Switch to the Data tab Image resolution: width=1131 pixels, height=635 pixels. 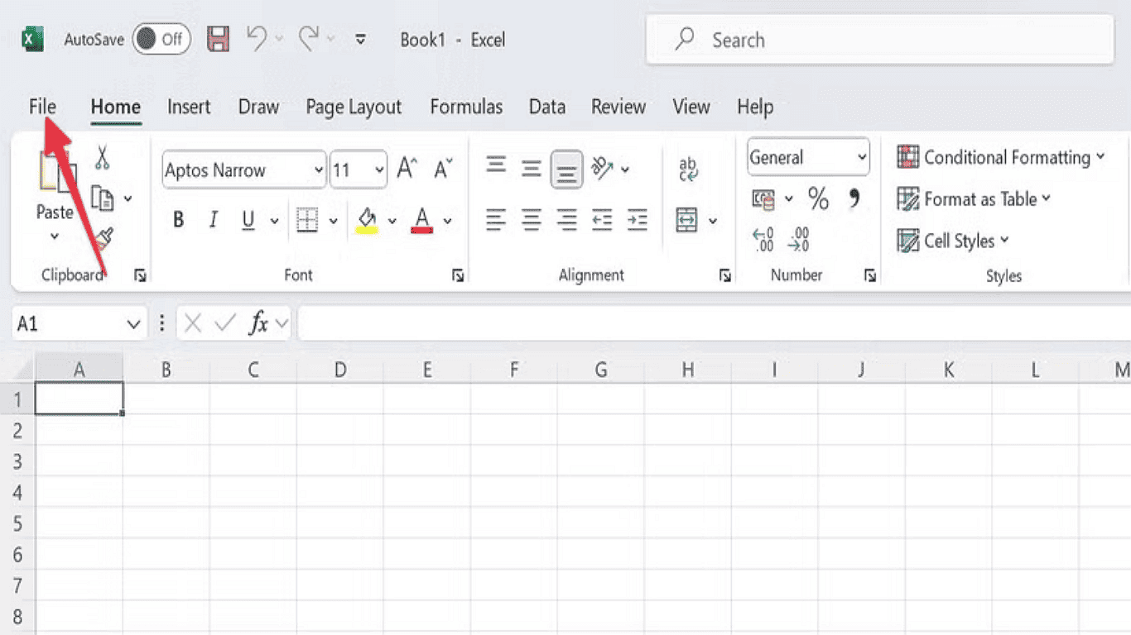(x=547, y=107)
